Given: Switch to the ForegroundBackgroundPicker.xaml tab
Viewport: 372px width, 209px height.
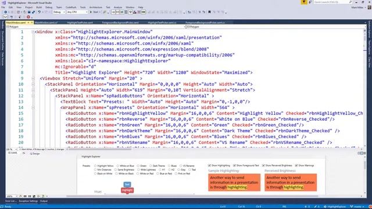Looking at the screenshot, I should [120, 23].
